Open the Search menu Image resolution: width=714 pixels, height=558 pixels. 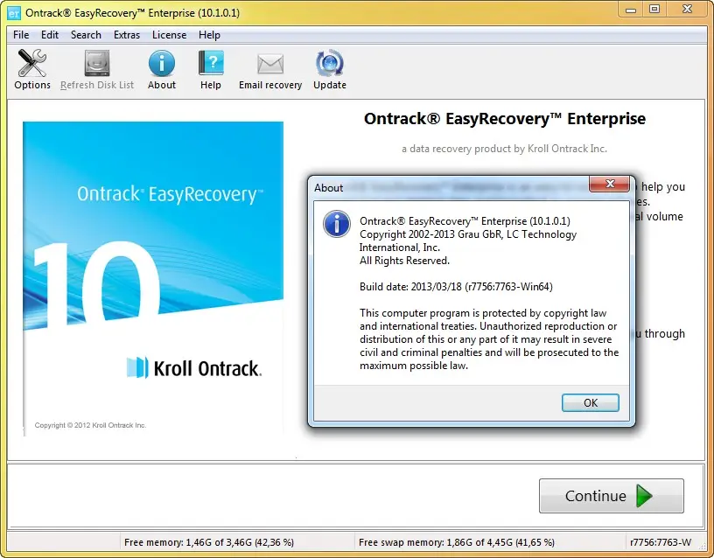(x=86, y=35)
